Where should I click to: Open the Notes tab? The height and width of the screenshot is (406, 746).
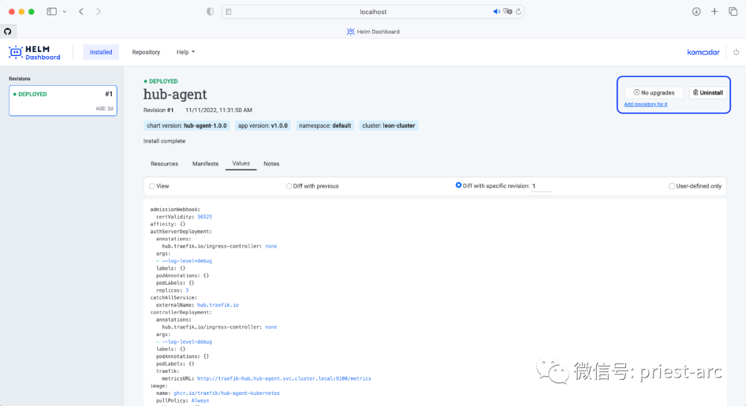(x=271, y=163)
